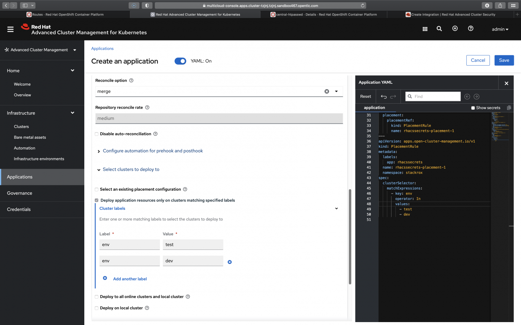
Task: Check Select an existing placement configuration
Action: coord(97,189)
